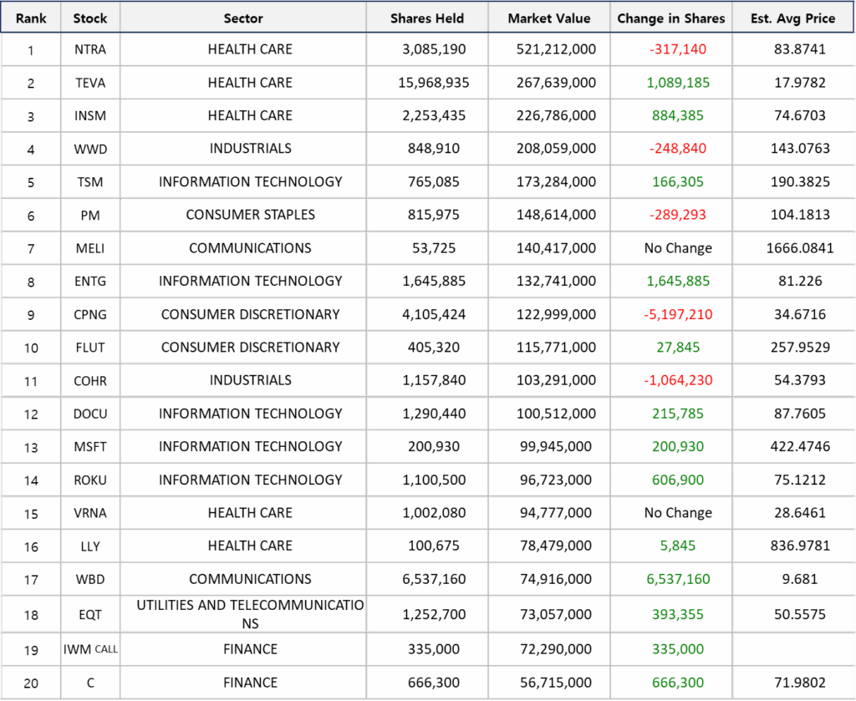Select the WWD stock cell
Screen dimensions: 856x701
click(90, 149)
